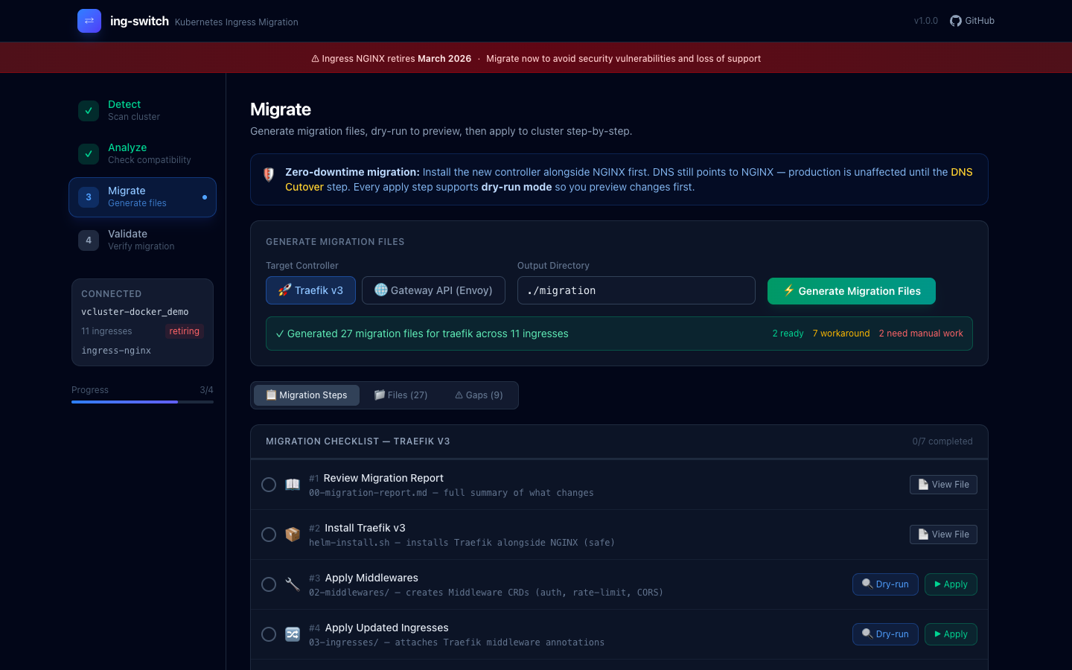This screenshot has width=1072, height=670.
Task: Click the wrench icon for Apply Middlewares
Action: pos(293,584)
